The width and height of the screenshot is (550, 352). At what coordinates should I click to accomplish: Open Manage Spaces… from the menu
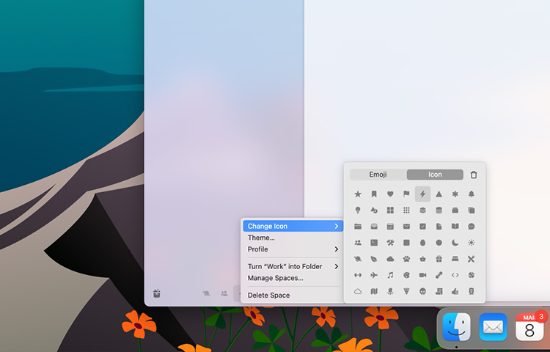click(x=293, y=278)
